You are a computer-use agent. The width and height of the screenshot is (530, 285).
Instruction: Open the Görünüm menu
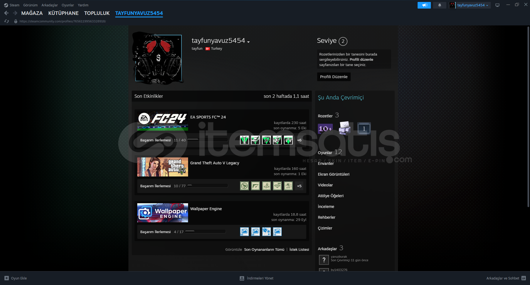tap(30, 5)
